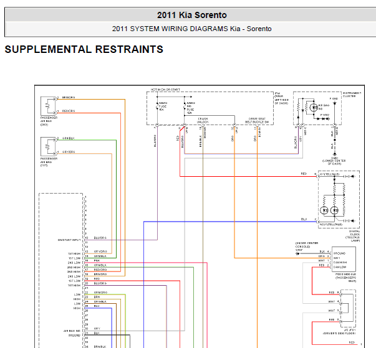The width and height of the screenshot is (376, 348).
Task: Click the 'DRIVE SEAT BELT BUCKLE SW' label
Action: point(257,120)
